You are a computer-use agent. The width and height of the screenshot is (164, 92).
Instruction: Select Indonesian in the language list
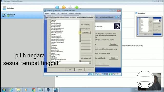coord(54,49)
